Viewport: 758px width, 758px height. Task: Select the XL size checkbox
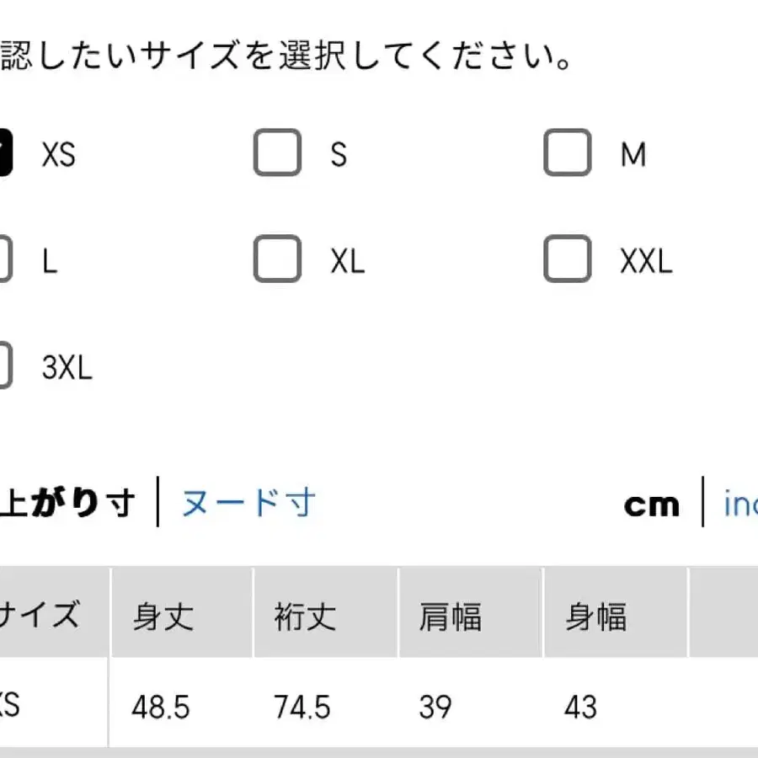point(277,259)
